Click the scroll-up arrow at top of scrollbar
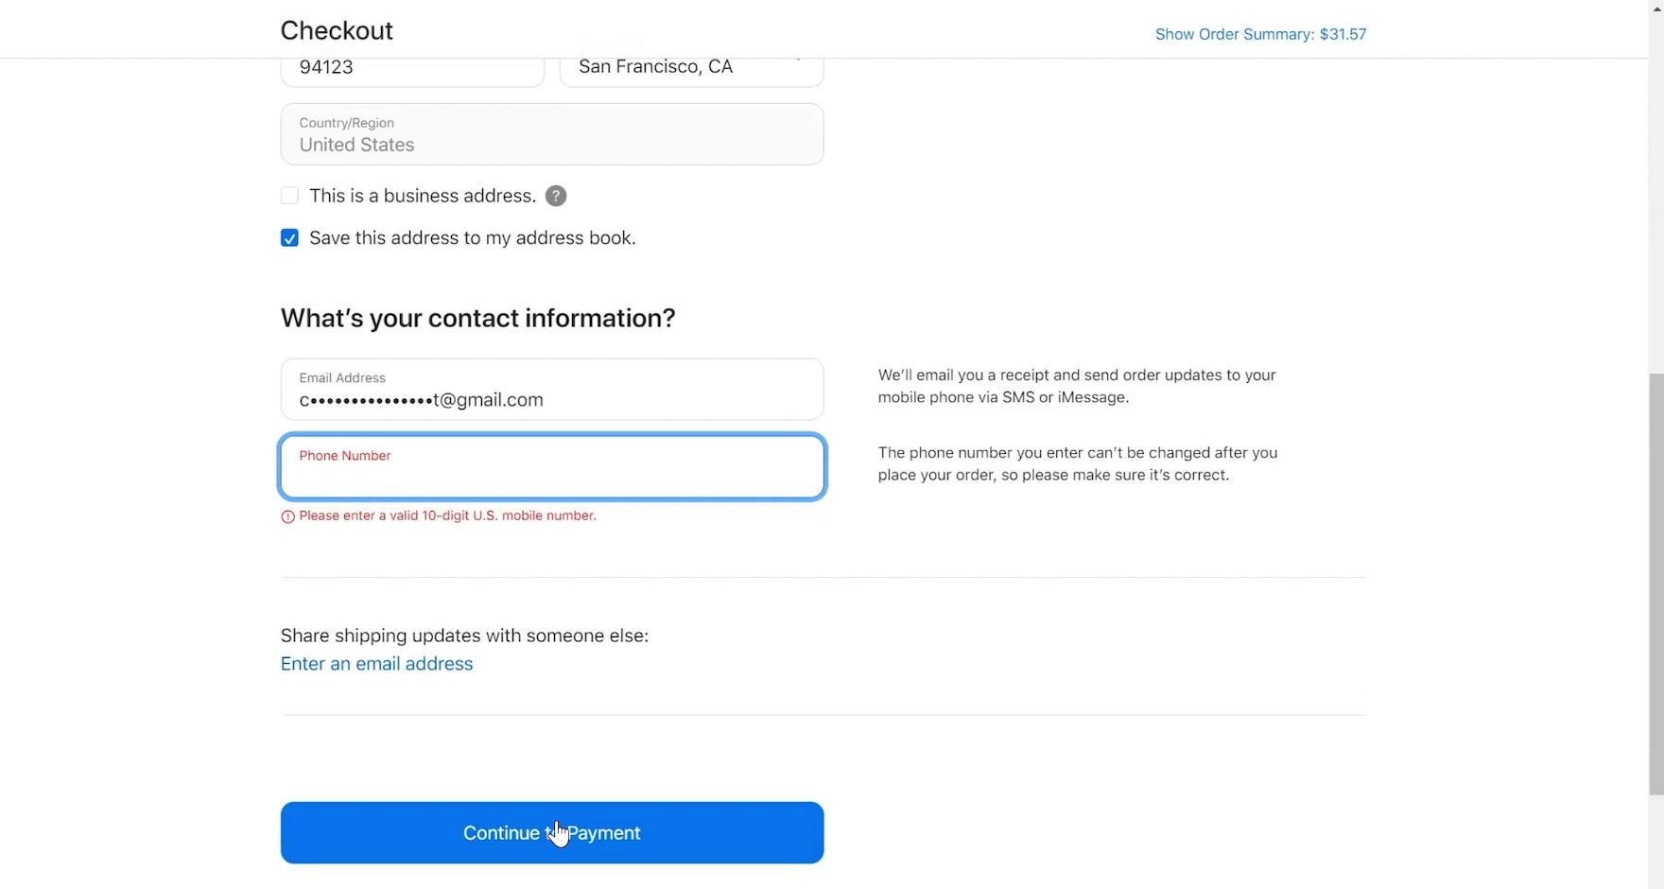Viewport: 1664px width, 889px height. pos(1655,8)
